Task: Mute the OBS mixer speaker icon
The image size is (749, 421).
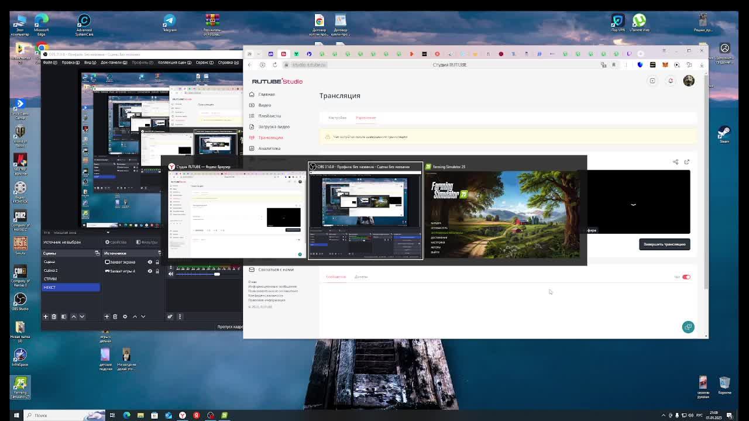Action: 171,274
